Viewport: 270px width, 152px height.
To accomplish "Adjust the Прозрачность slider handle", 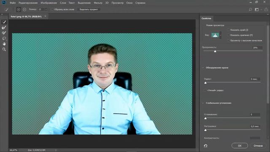I will pyautogui.click(x=215, y=51).
